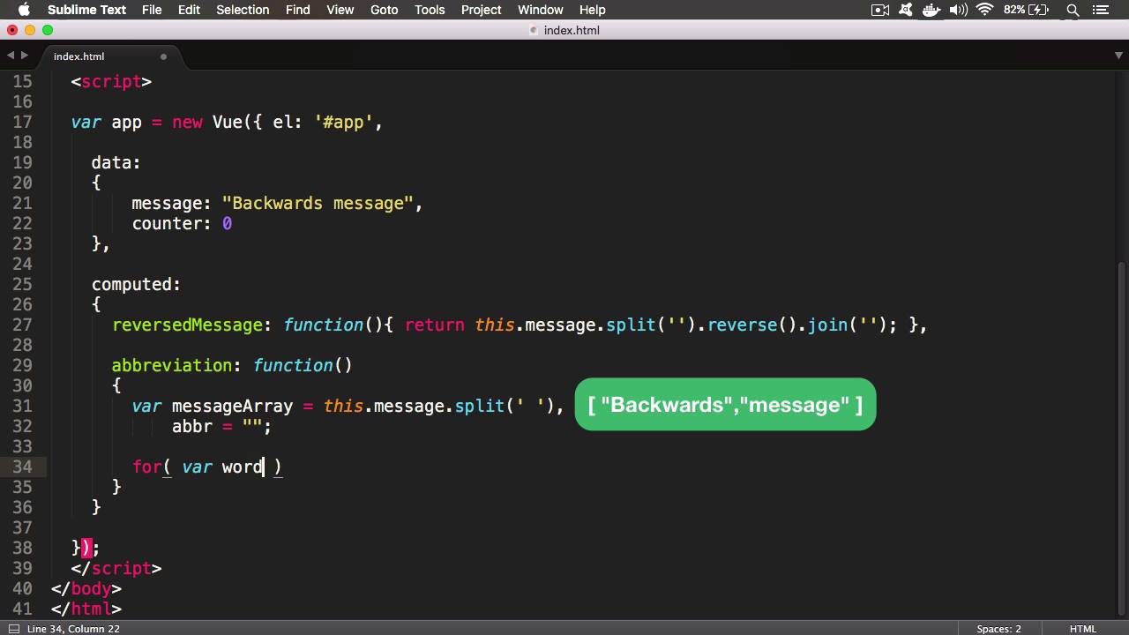Viewport: 1129px width, 635px height.
Task: Click the index.html file icon in title bar
Action: coord(534,30)
